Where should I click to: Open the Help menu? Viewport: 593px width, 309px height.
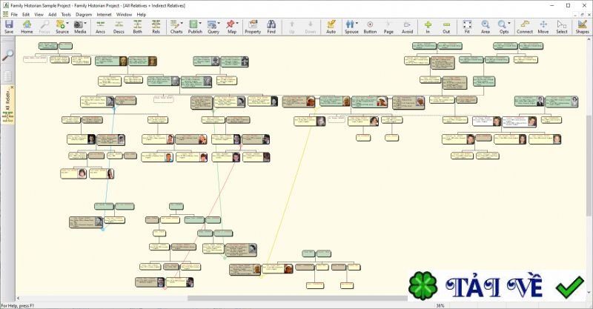coord(142,14)
